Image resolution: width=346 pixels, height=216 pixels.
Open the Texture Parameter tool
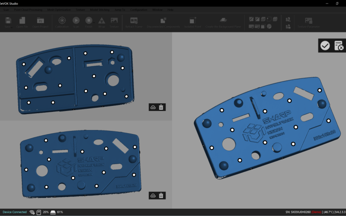[x=308, y=20]
